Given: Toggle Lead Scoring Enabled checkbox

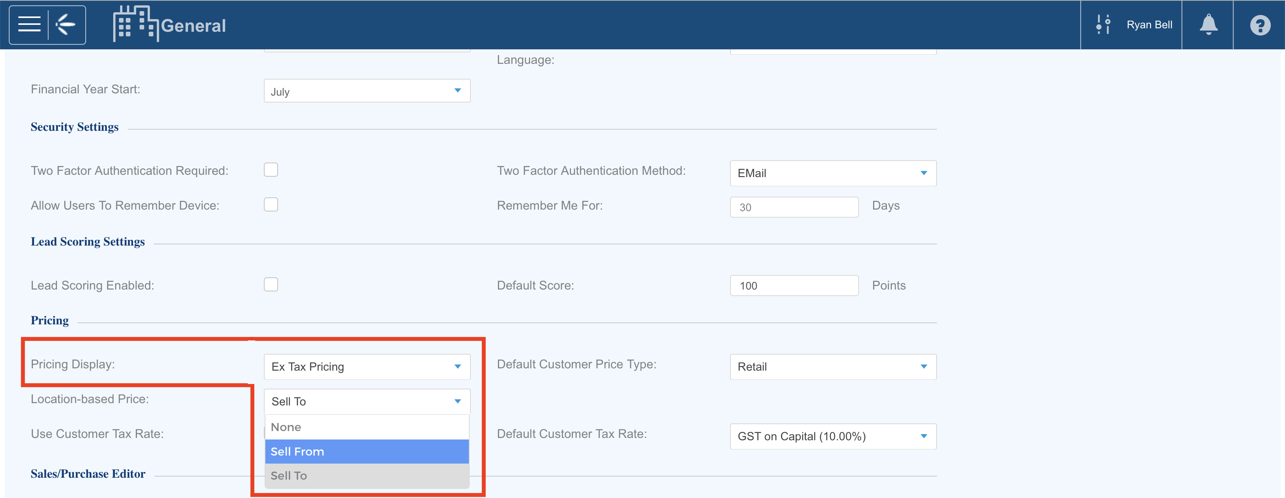Looking at the screenshot, I should [271, 285].
